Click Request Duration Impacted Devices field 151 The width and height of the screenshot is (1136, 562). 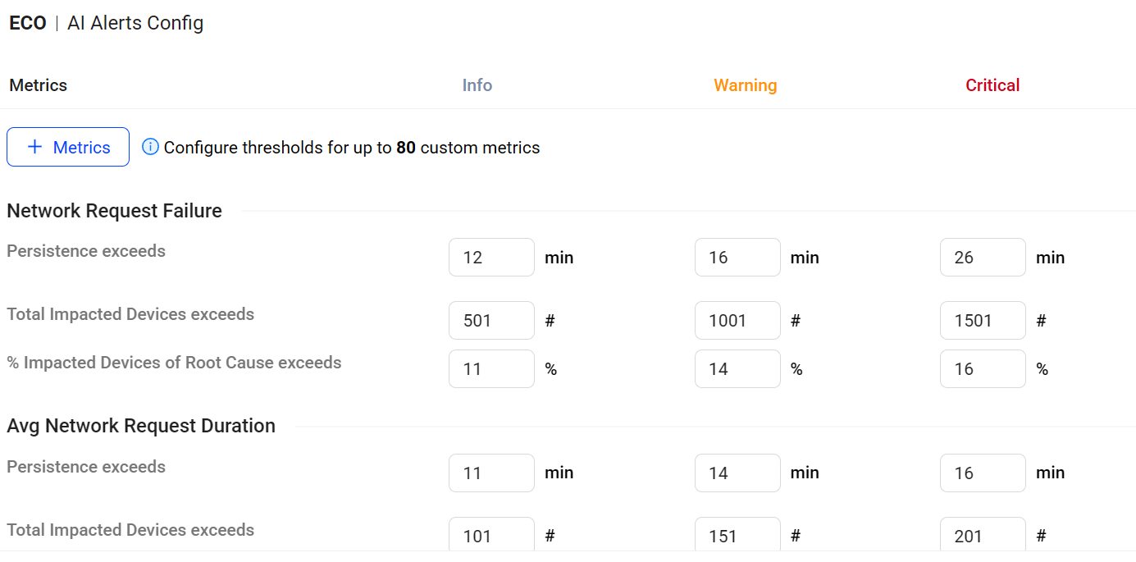click(737, 536)
